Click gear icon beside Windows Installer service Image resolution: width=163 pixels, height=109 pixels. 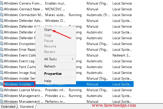pyautogui.click(x=2, y=84)
